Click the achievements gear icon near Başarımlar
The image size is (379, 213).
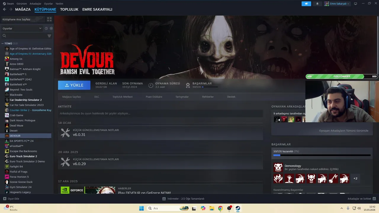(188, 85)
